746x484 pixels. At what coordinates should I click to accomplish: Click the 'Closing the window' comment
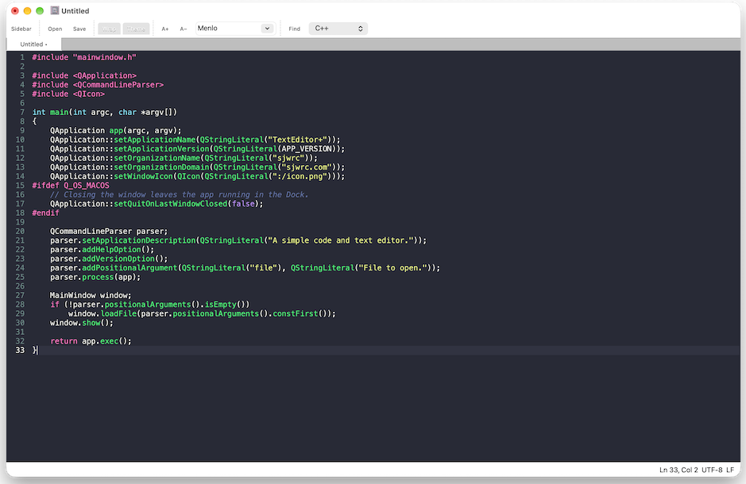tap(180, 194)
